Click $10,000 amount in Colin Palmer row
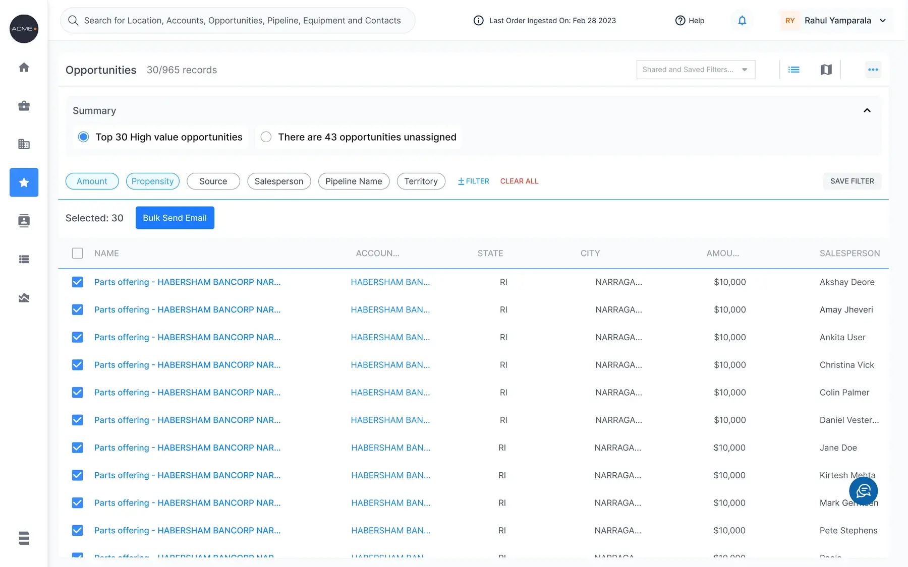The width and height of the screenshot is (908, 567). [729, 393]
